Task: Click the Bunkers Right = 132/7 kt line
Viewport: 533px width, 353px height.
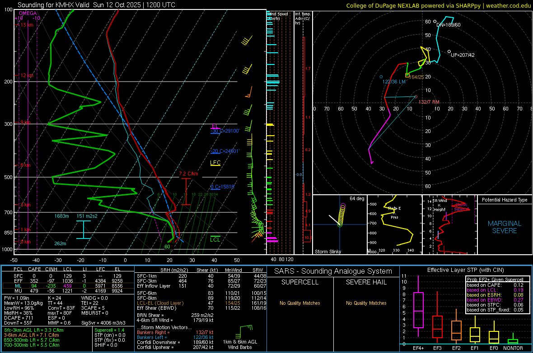Action: (x=175, y=332)
